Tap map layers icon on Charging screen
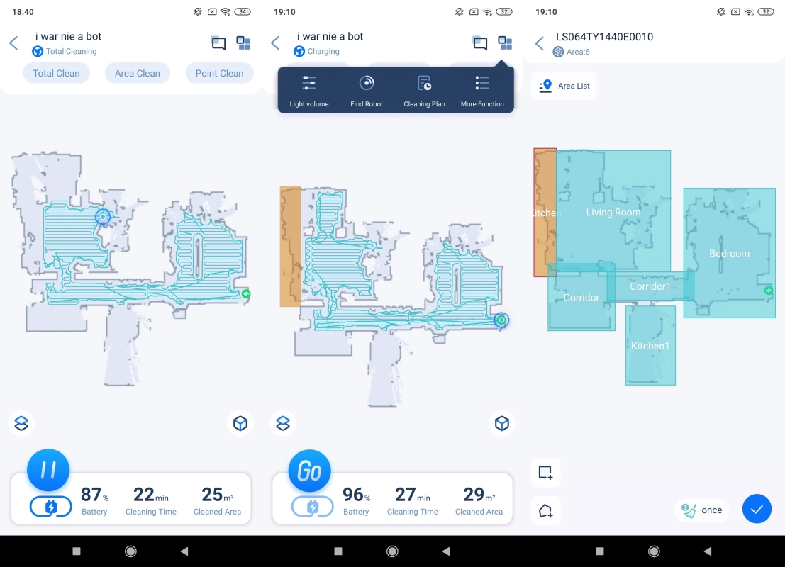This screenshot has width=785, height=567. point(283,423)
